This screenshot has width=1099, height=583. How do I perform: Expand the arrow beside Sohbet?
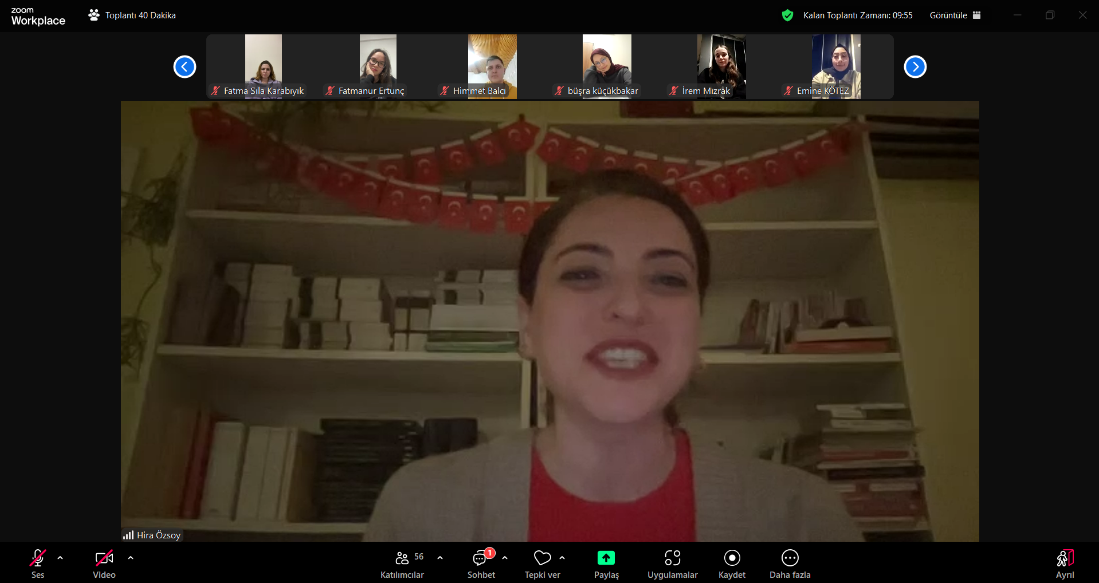coord(505,558)
